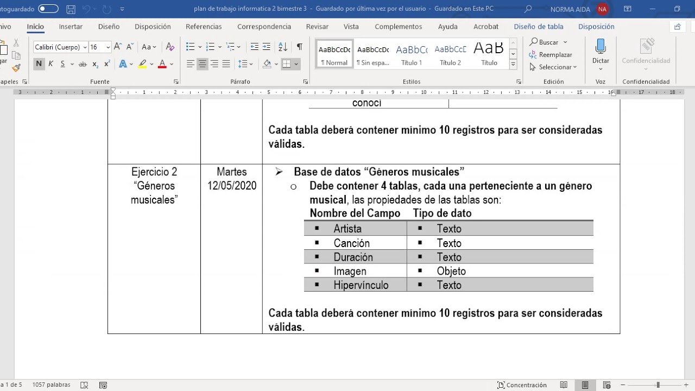Click spelling check icon in status bar
Viewport: 695px width, 391px height.
(84, 385)
